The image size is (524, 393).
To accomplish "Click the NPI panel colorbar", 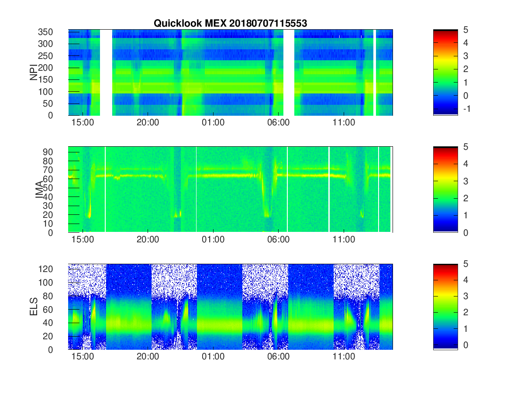I will [x=445, y=72].
